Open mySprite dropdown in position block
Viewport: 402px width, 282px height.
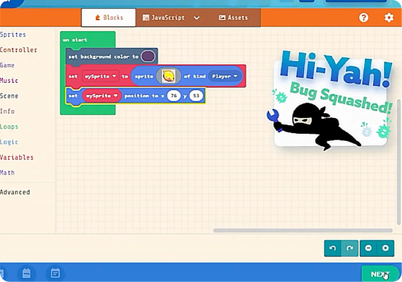(x=102, y=96)
